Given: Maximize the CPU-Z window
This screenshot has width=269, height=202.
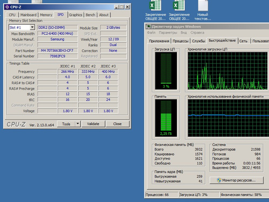Looking at the screenshot, I should 122,7.
